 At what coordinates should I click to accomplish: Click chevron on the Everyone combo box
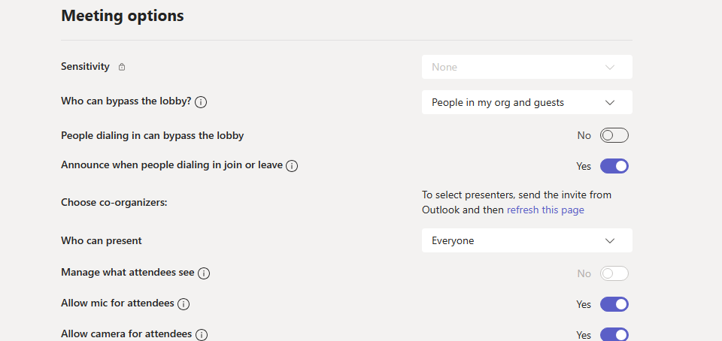coord(610,241)
